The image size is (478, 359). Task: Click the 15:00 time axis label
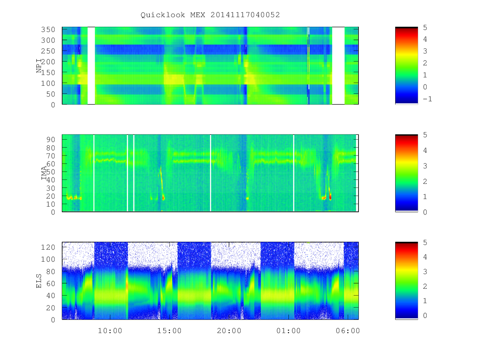coord(169,331)
